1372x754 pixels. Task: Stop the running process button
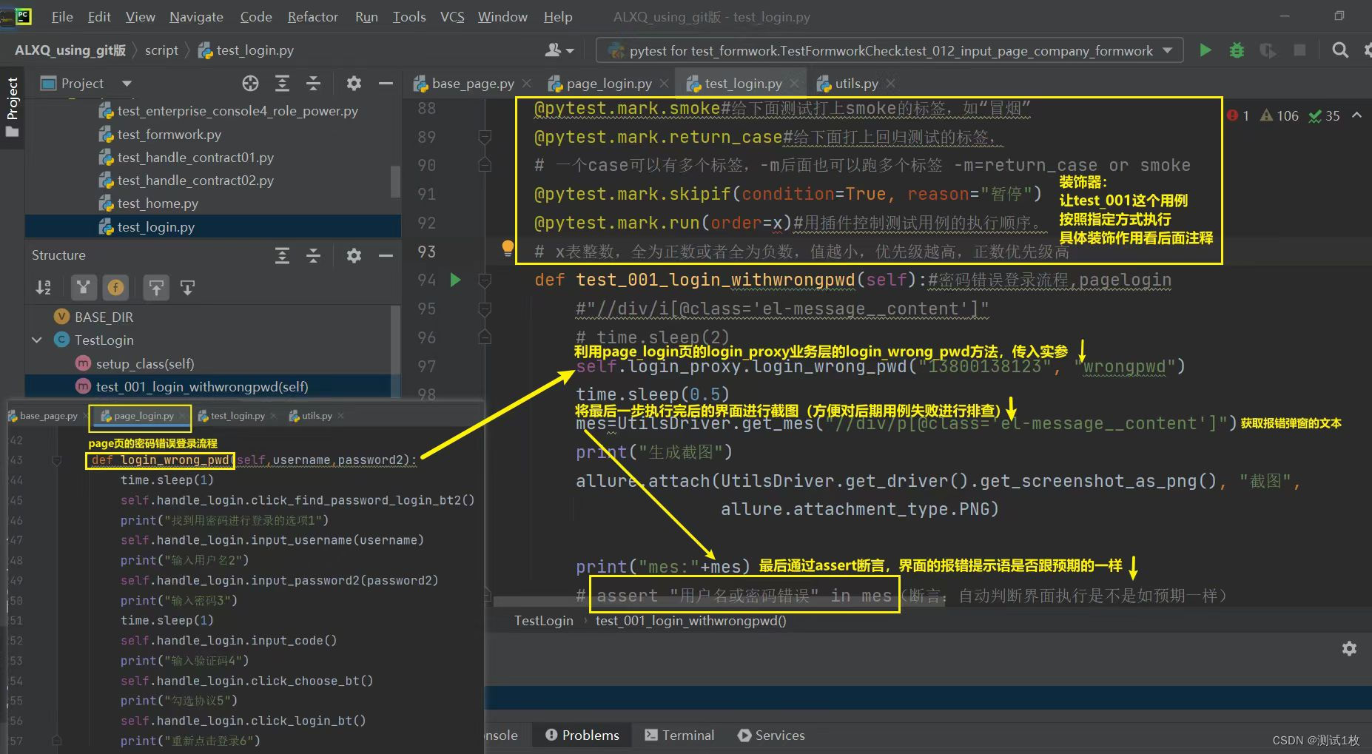click(x=1299, y=50)
